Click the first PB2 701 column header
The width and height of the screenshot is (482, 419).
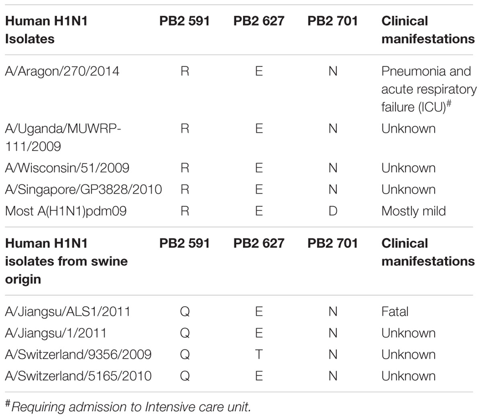[333, 21]
